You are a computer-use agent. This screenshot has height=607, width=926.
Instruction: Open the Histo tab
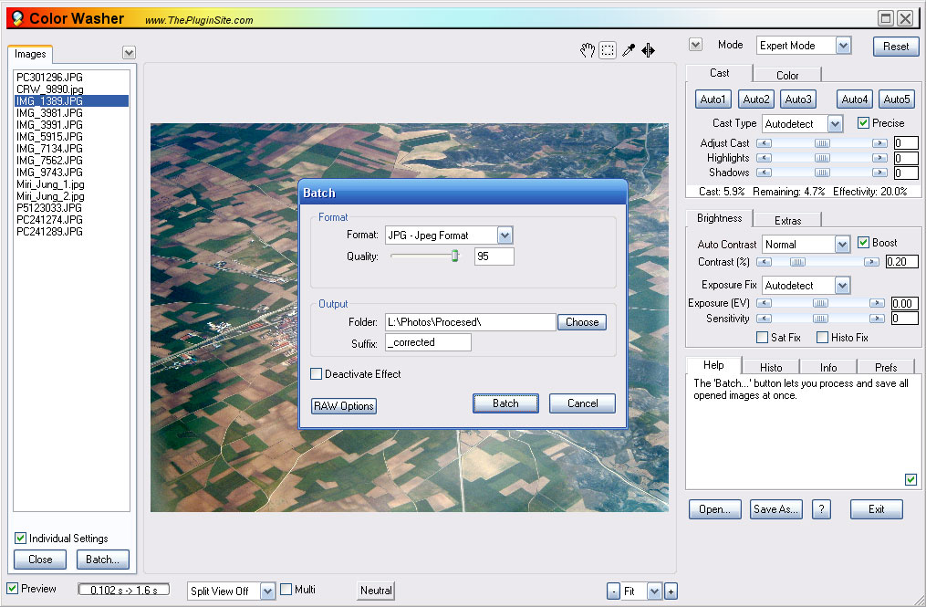[770, 367]
